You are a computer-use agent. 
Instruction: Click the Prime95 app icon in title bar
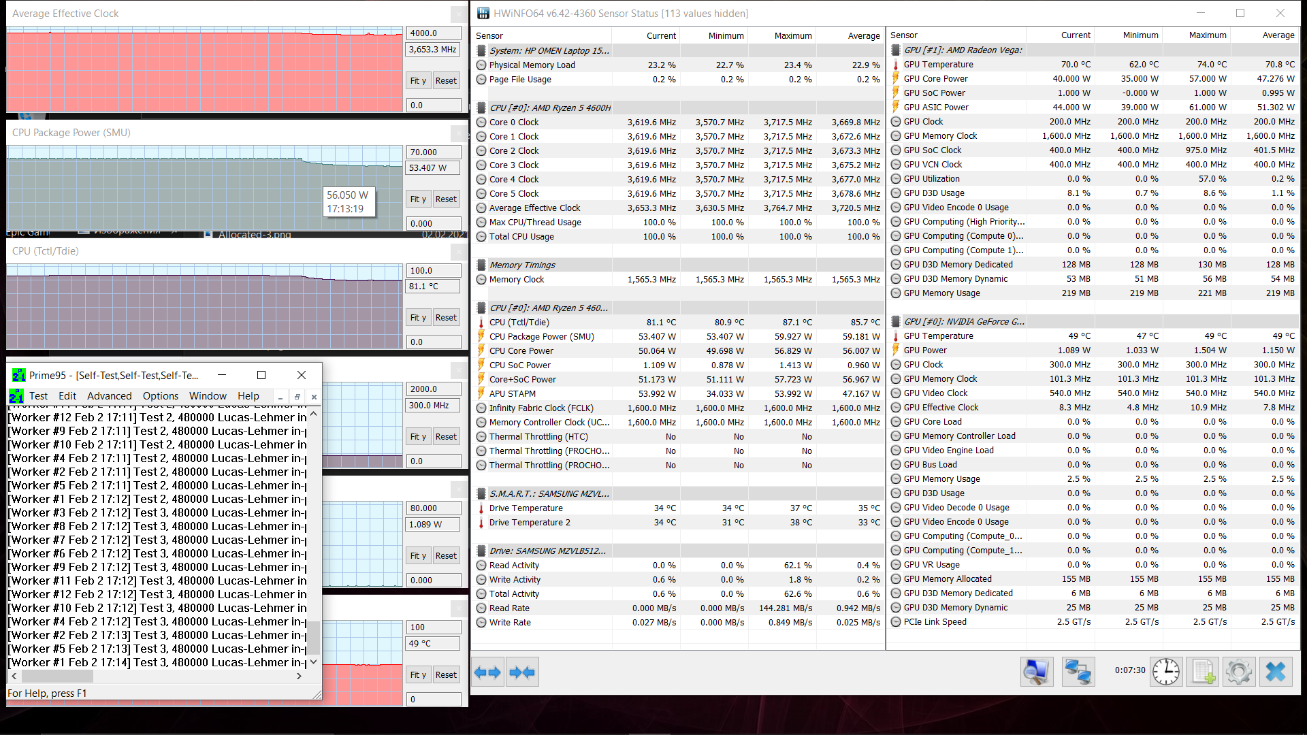(18, 376)
